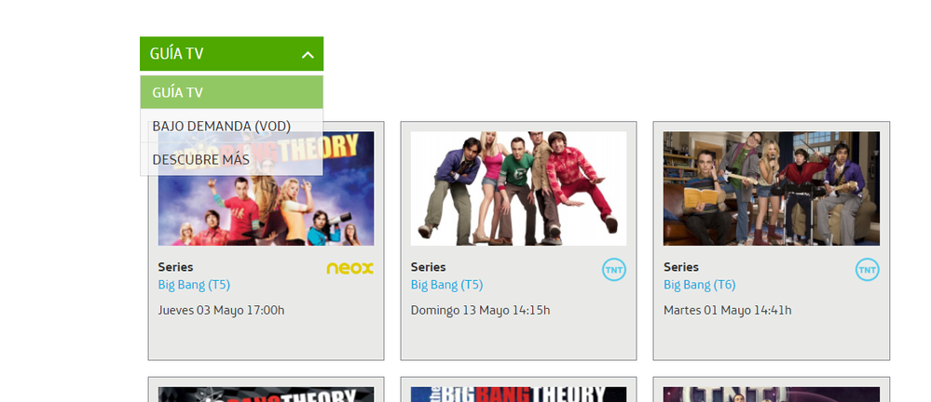
Task: Click the Jueves 03 Mayo 17:00h schedule text
Action: click(221, 310)
